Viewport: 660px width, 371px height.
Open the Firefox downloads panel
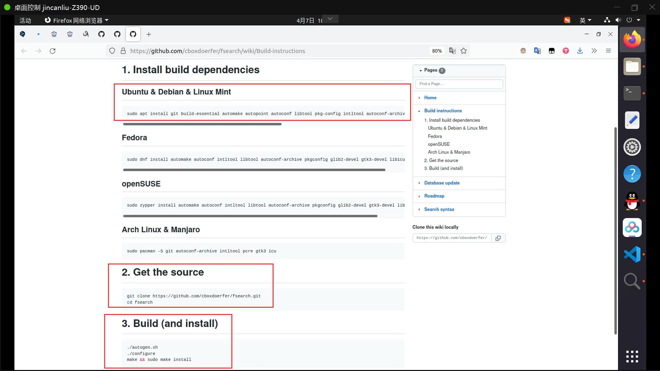click(x=580, y=51)
